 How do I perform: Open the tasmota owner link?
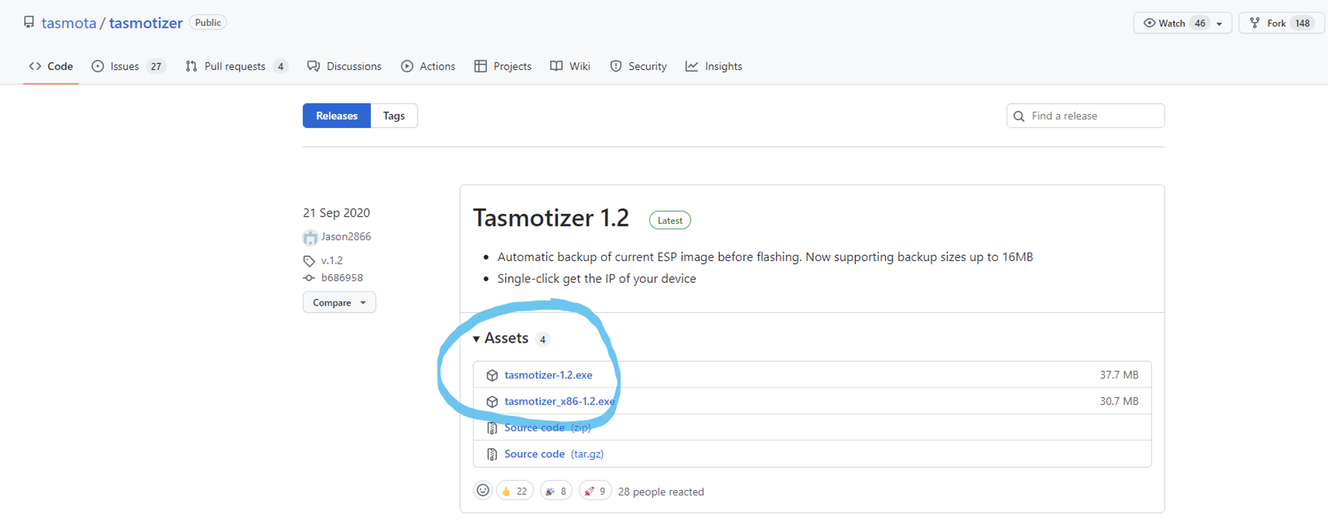(69, 23)
